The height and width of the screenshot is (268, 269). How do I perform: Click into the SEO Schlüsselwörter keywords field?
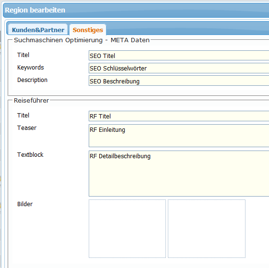tap(179, 68)
